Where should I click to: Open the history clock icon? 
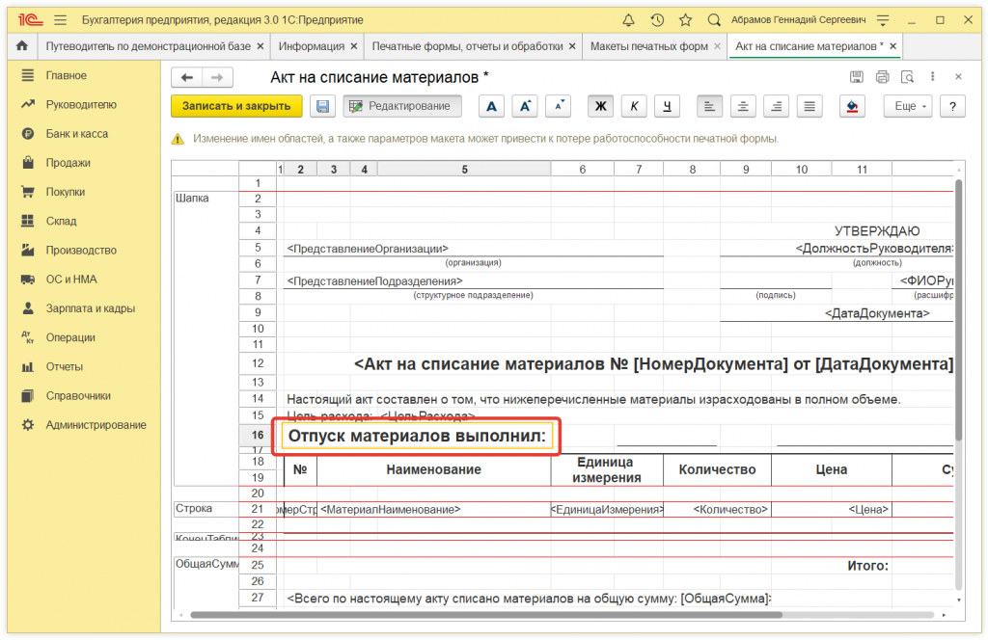(x=657, y=20)
